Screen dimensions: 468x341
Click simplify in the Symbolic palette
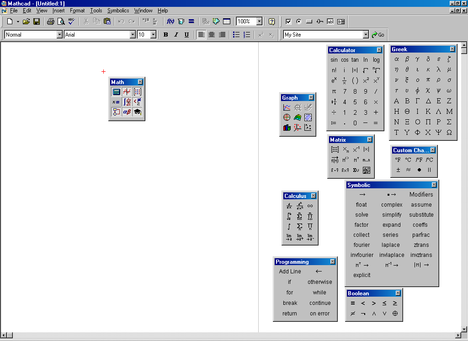pos(392,215)
